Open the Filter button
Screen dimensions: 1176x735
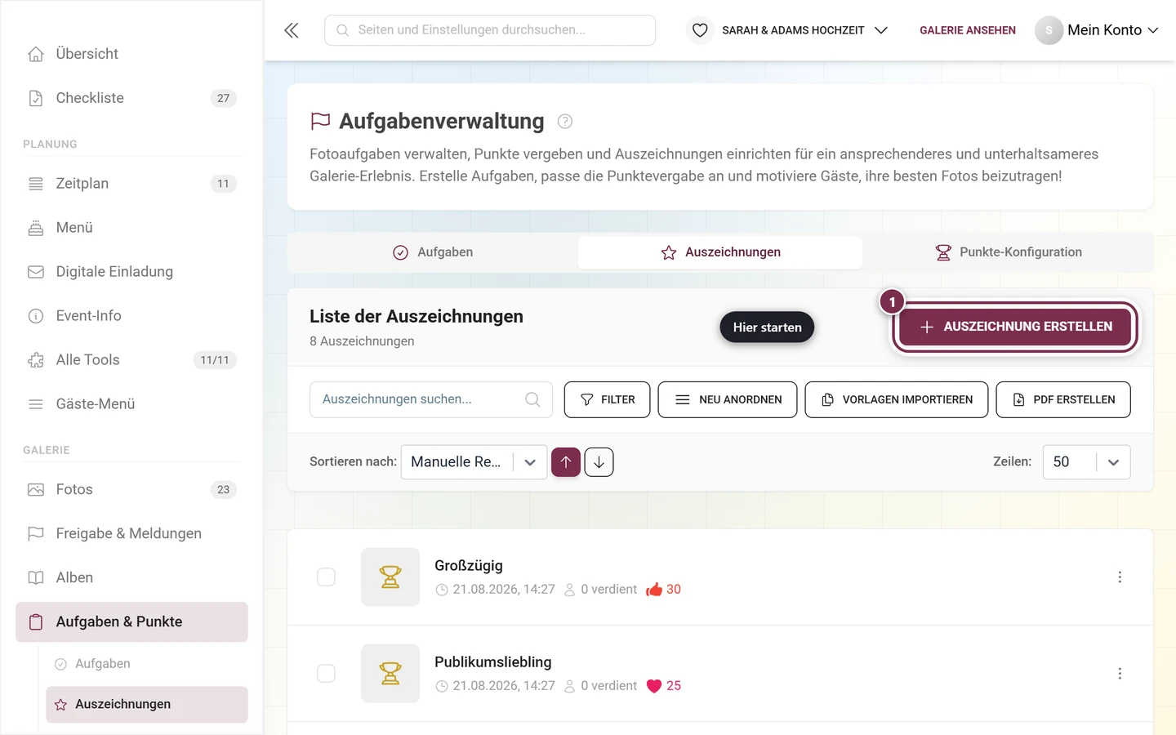[x=607, y=399]
